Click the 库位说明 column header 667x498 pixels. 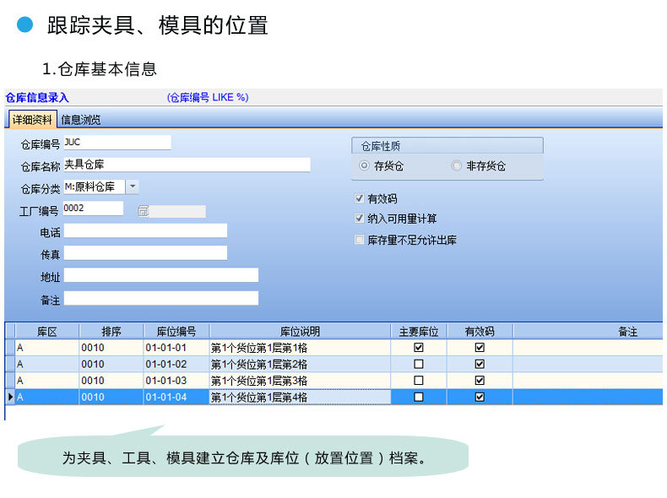[300, 332]
